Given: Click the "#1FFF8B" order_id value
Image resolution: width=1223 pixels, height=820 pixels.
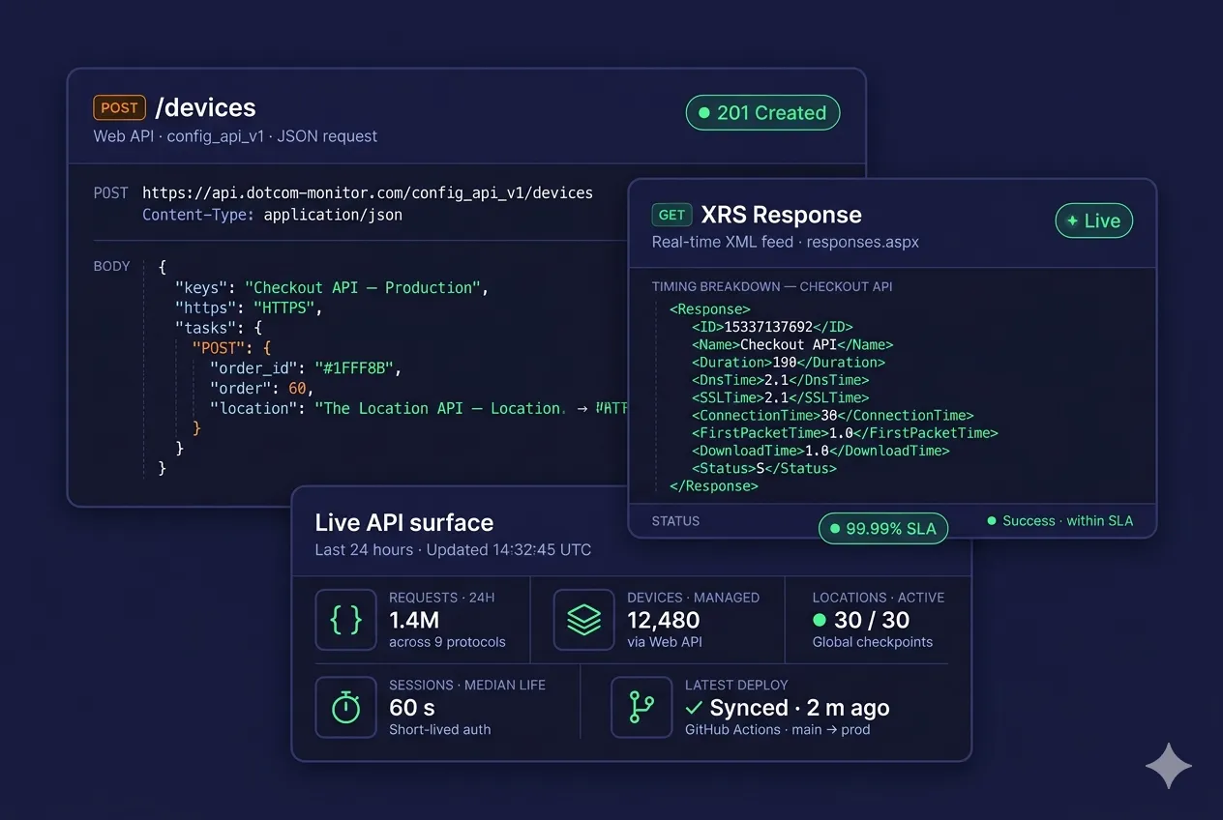Looking at the screenshot, I should (x=352, y=368).
